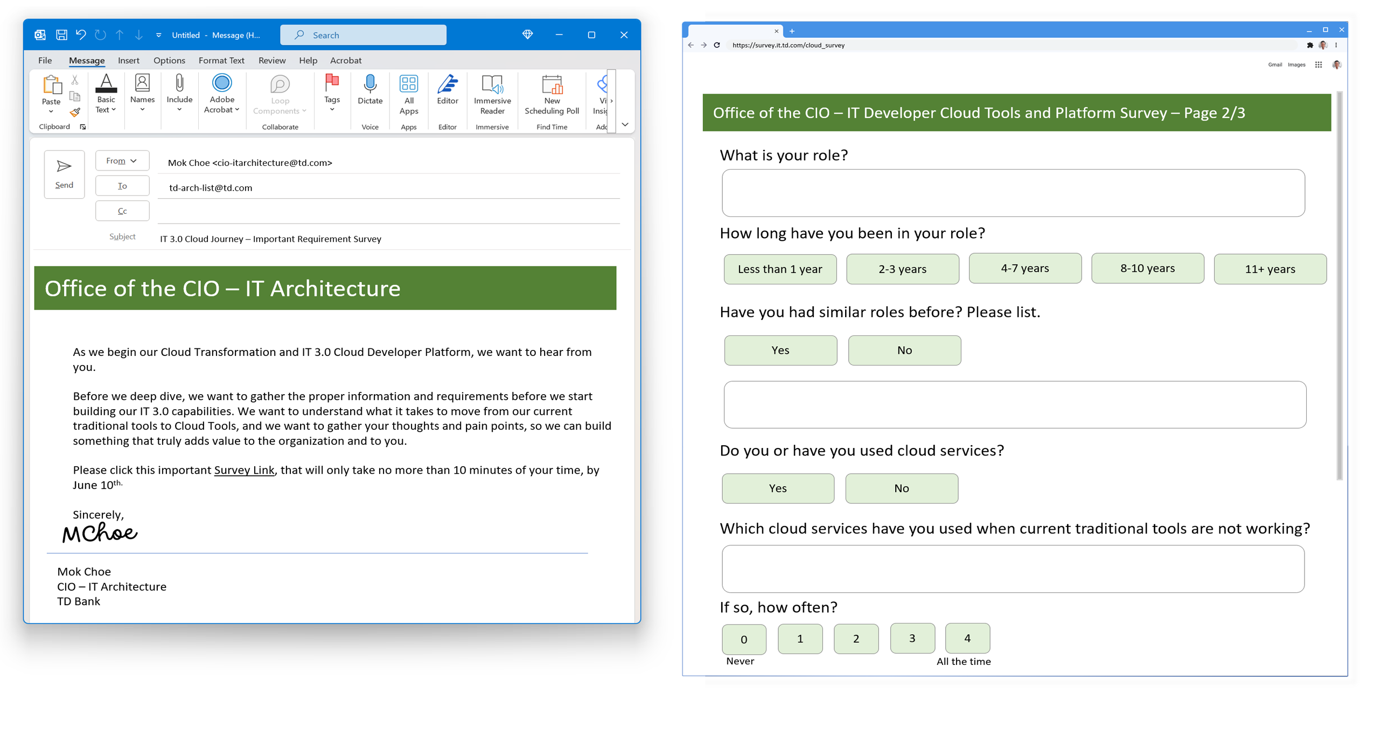
Task: Choose 'Yes' for cloud services used
Action: pos(777,488)
